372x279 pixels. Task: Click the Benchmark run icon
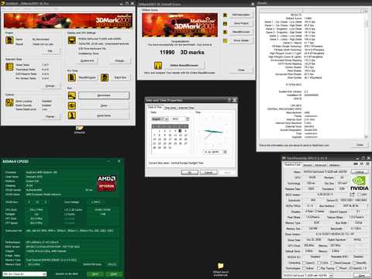pos(72,95)
